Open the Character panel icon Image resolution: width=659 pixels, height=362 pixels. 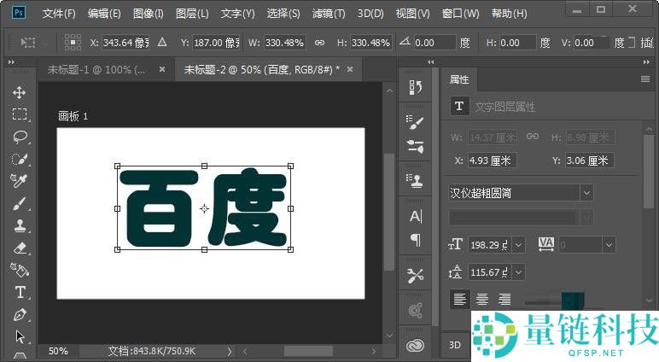pyautogui.click(x=416, y=216)
